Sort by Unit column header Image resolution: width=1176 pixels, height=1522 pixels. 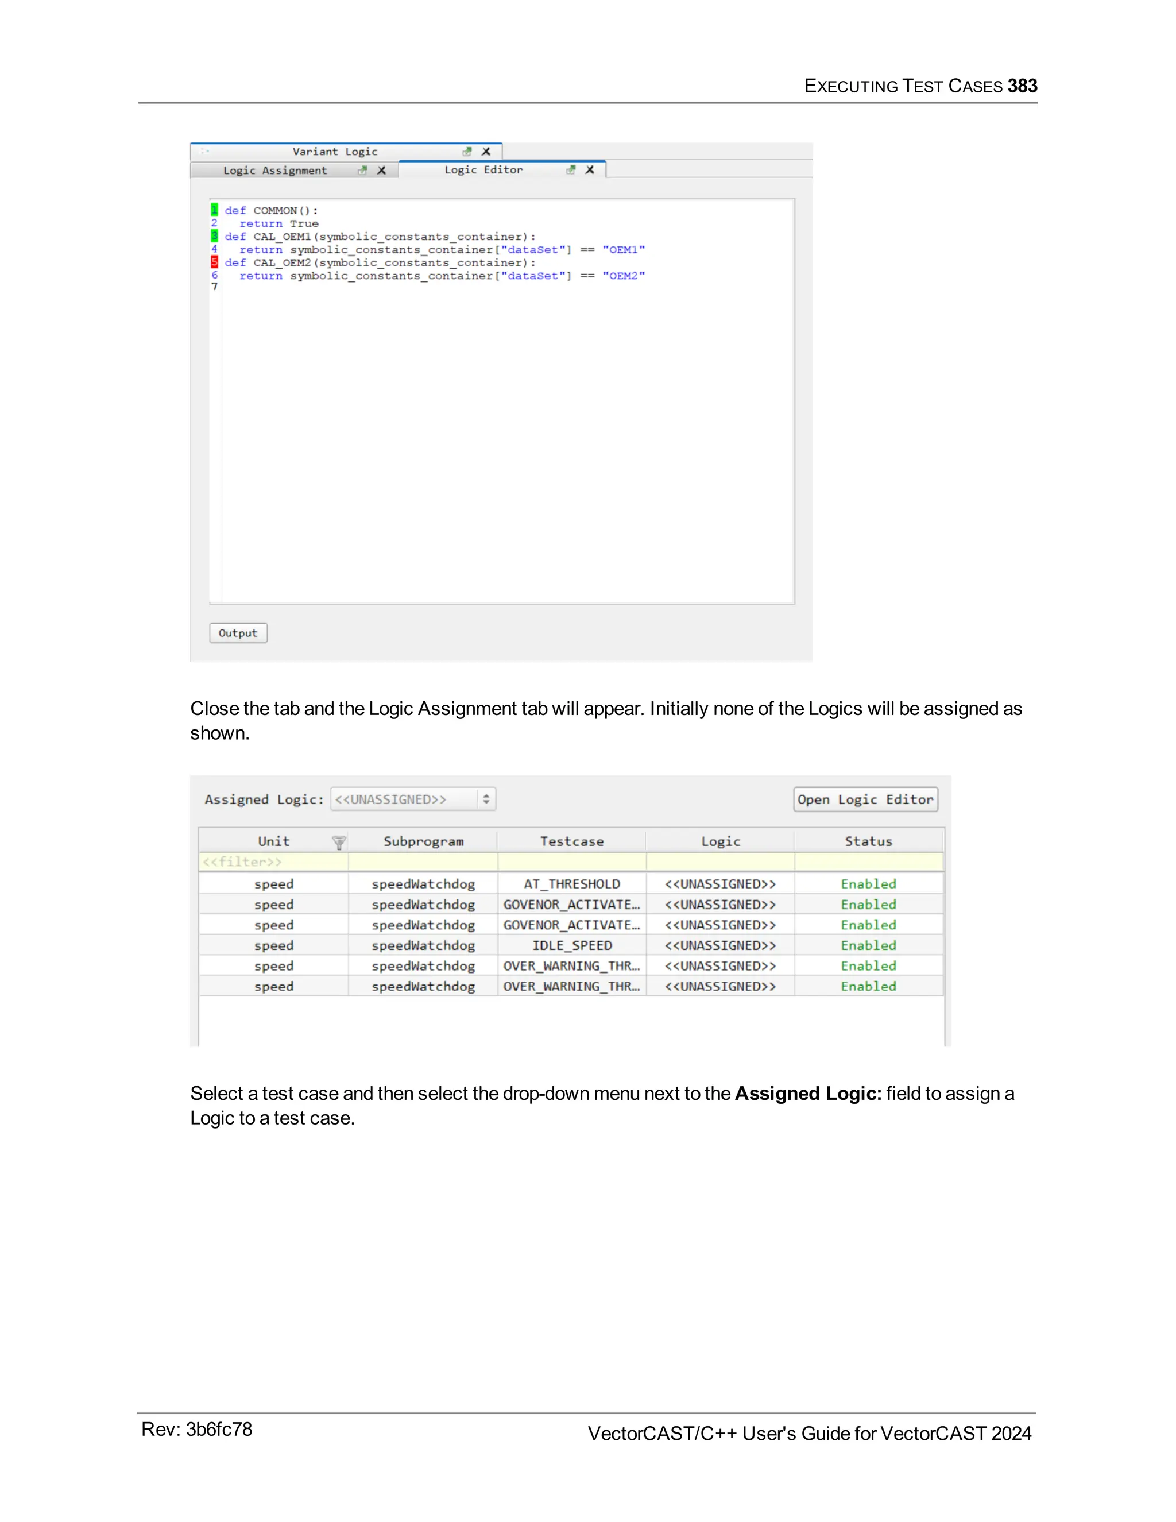coord(273,841)
